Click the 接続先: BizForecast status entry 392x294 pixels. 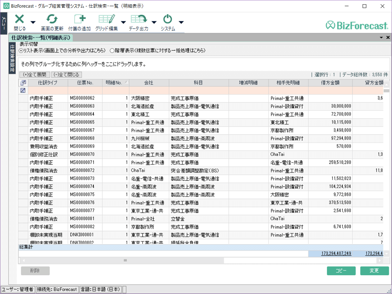(57, 289)
